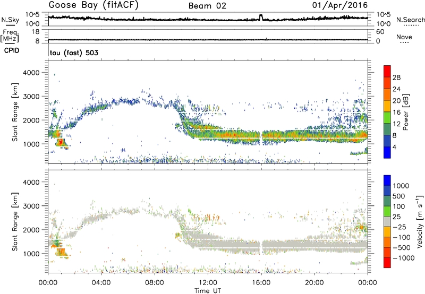Click the date "01/Apr/2016"
Screen dimensions: 425x294
[x=340, y=5]
